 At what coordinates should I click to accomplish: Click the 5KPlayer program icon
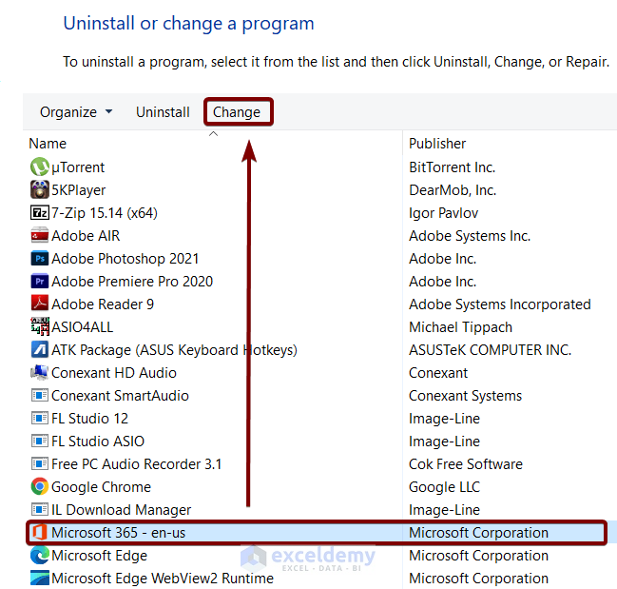tap(40, 189)
